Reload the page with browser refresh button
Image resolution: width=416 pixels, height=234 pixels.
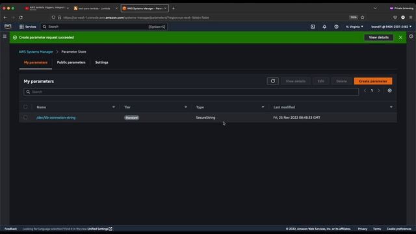[21, 18]
